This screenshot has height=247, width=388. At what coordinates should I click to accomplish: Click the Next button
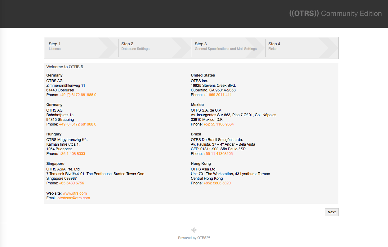click(x=332, y=212)
